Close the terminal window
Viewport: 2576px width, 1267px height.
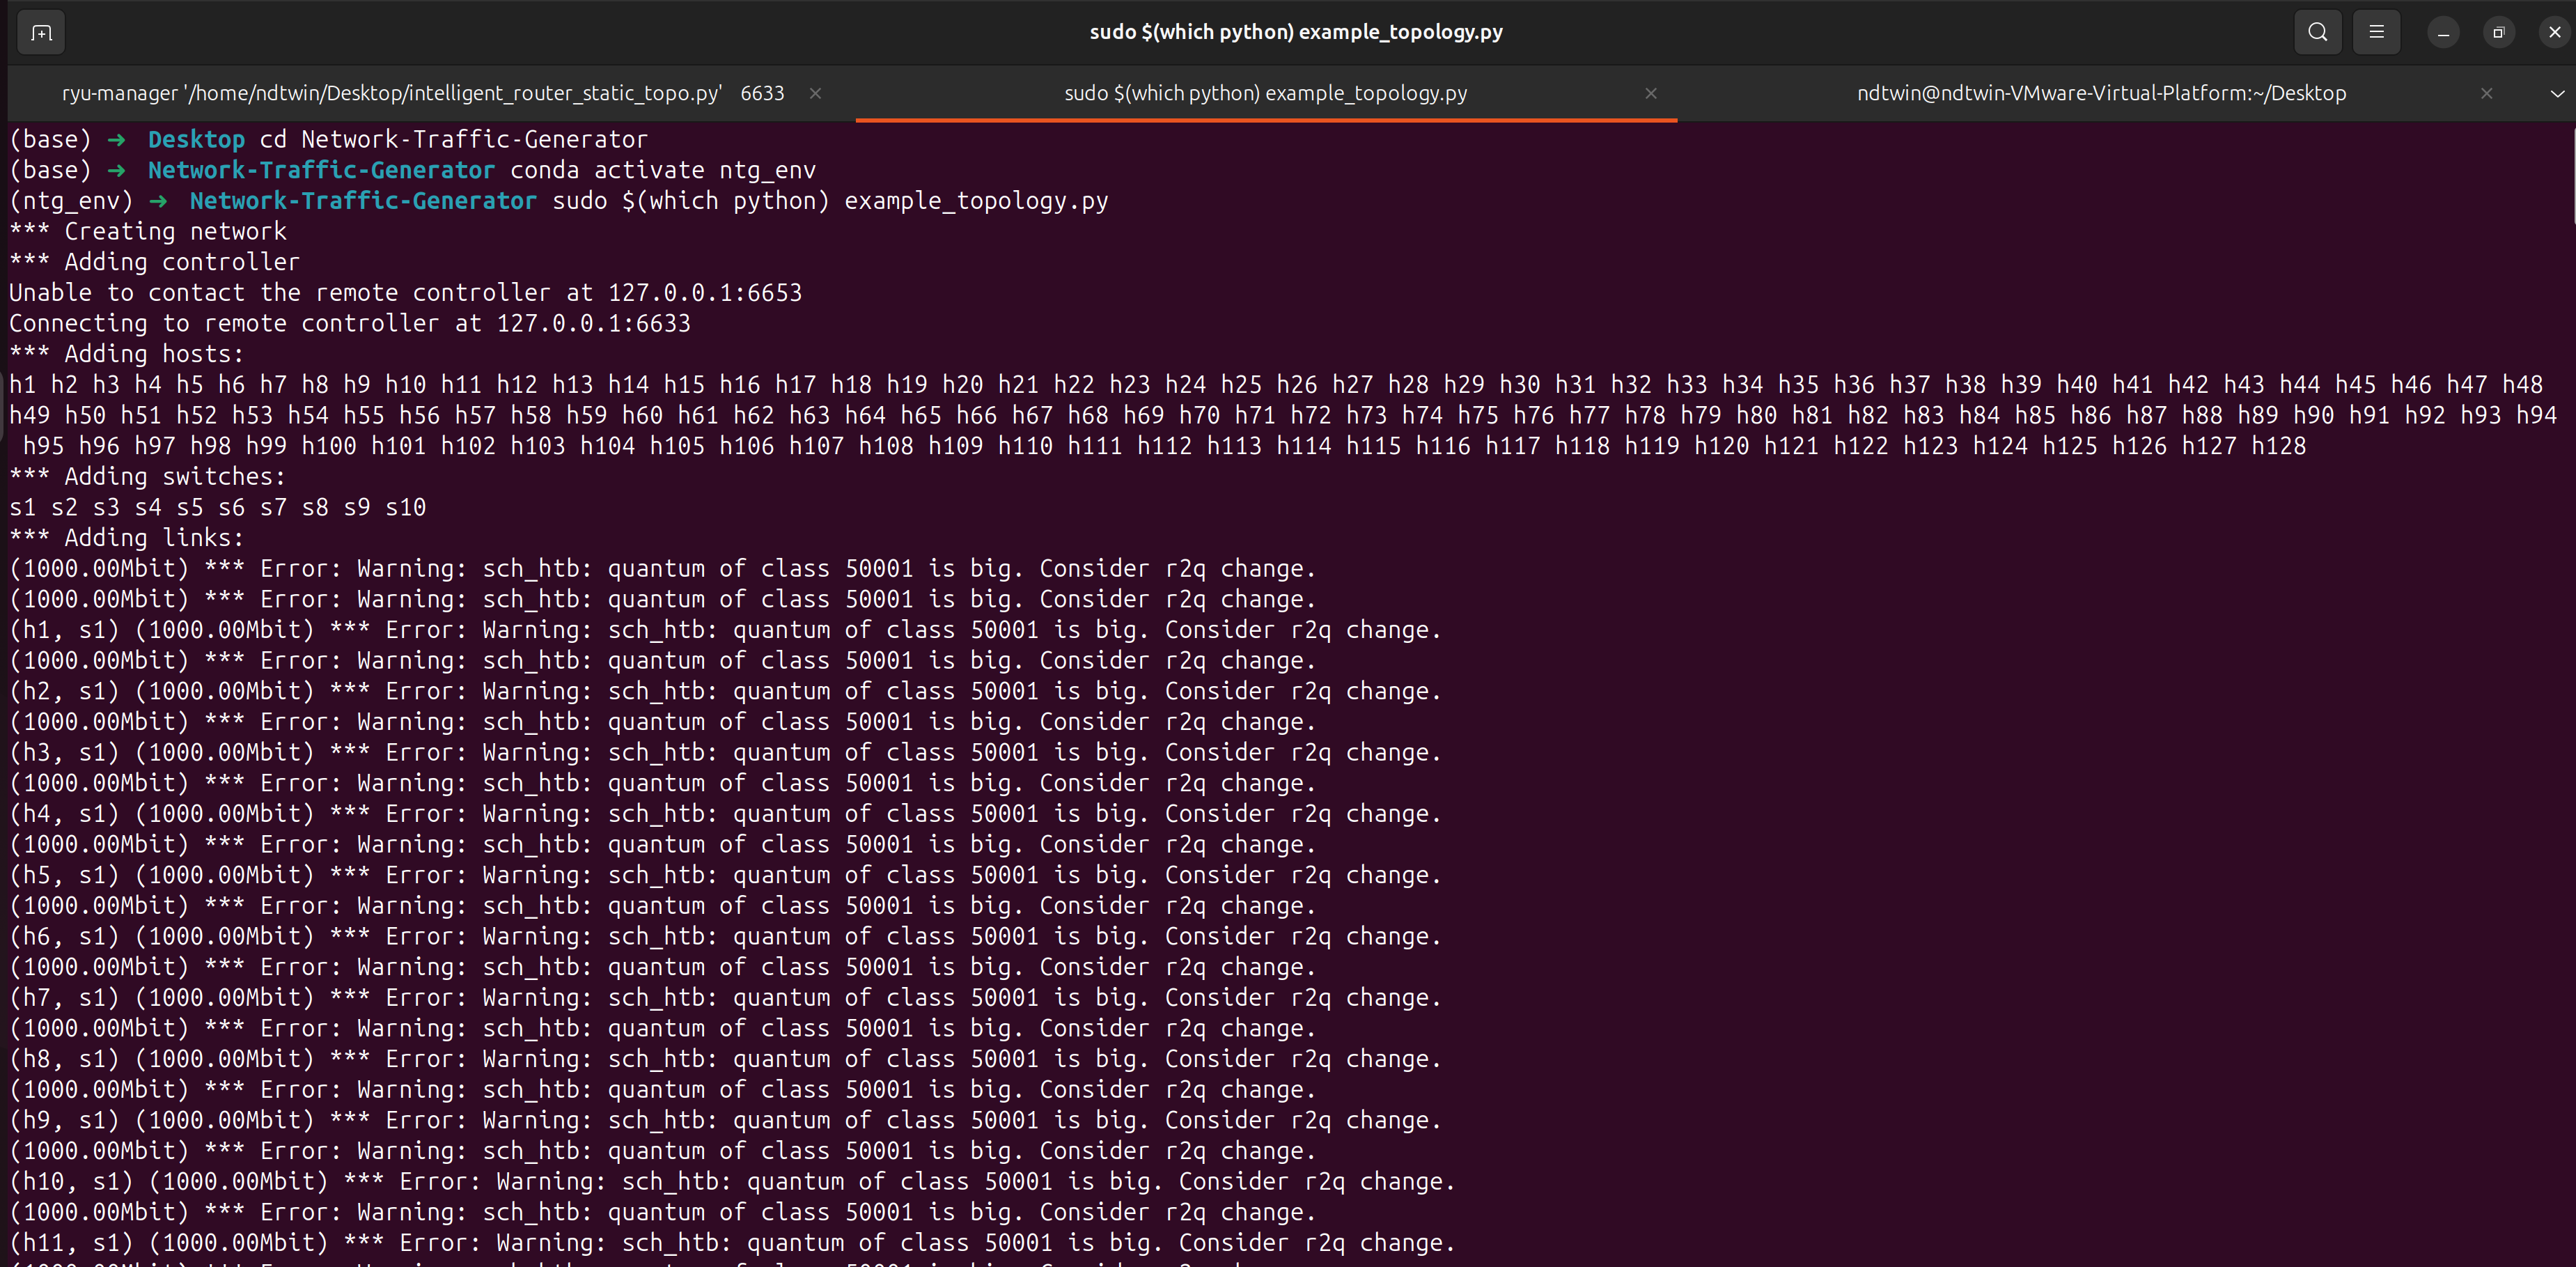2554,33
